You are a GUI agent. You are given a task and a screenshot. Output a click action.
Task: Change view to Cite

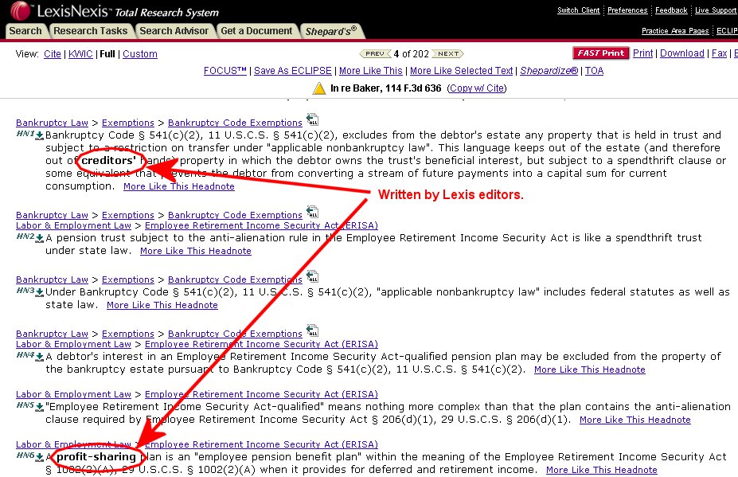tap(53, 54)
